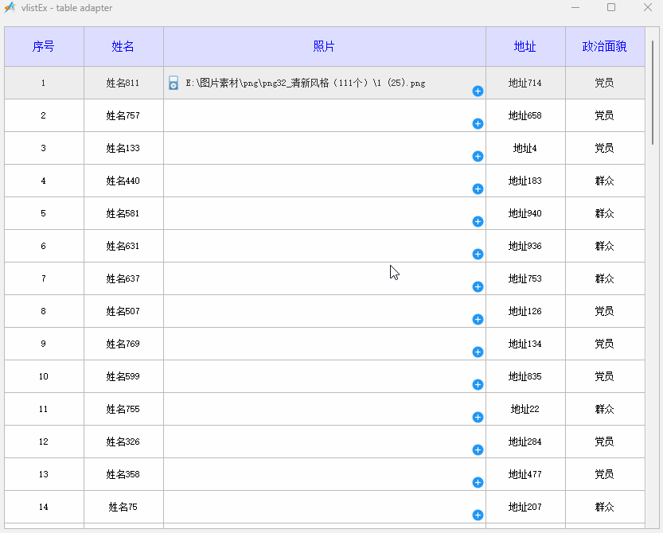Click blue plus icon in row 1

478,91
